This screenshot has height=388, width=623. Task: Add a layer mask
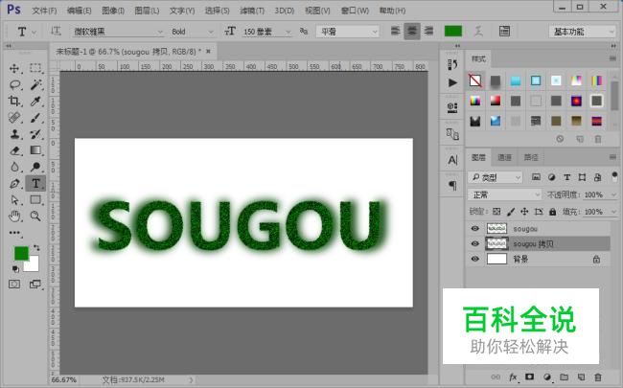pyautogui.click(x=529, y=377)
